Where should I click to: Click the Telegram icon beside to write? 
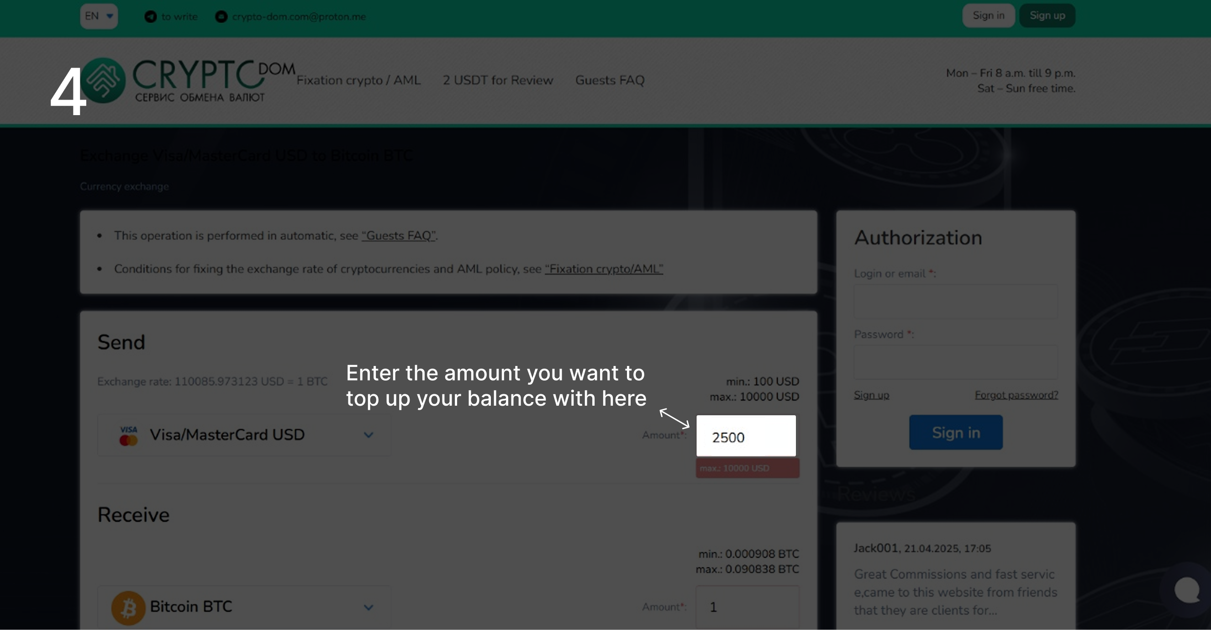[150, 16]
